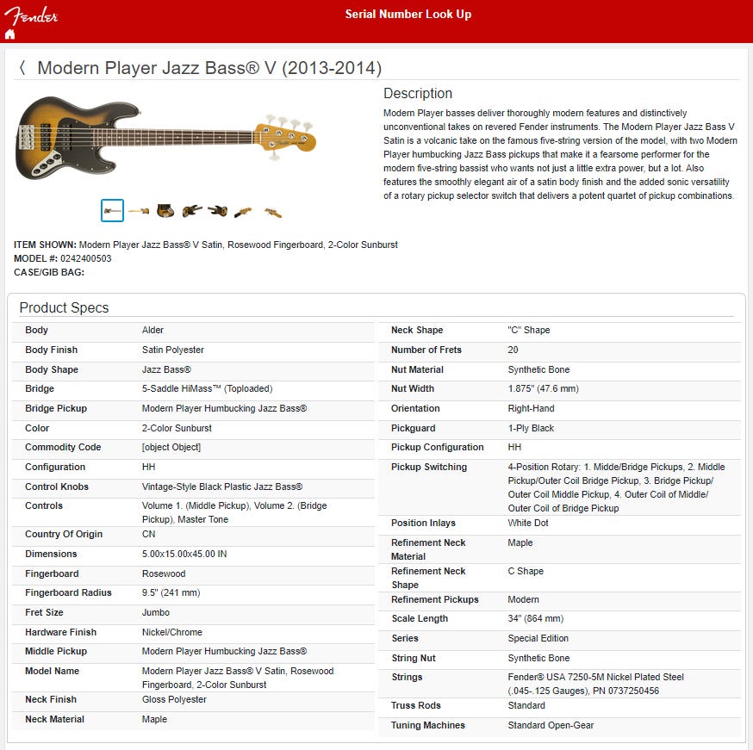Click the Serial Number Look Up title
Image resolution: width=753 pixels, height=750 pixels.
408,15
